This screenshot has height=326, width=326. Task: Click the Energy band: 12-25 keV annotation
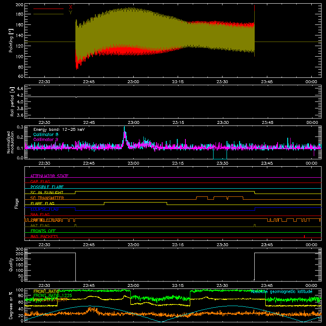click(x=59, y=130)
